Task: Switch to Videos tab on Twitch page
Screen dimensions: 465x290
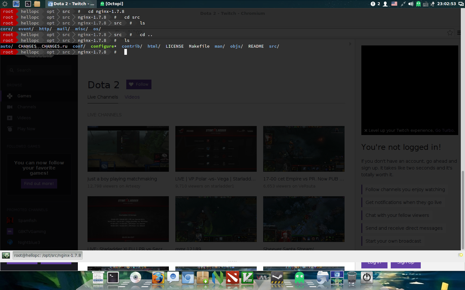Action: (132, 97)
